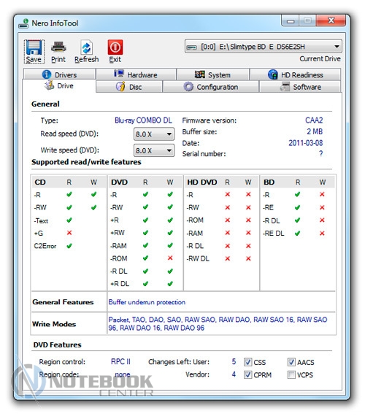Open the Read speed (DVD) dropdown

154,134
